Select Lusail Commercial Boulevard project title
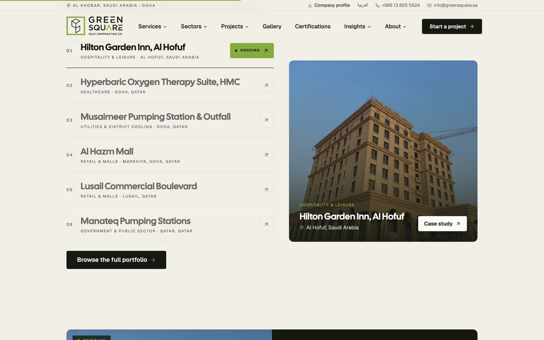 [x=139, y=186]
